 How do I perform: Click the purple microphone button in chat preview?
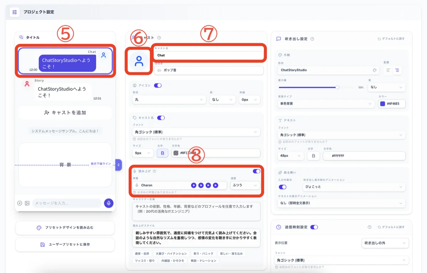pyautogui.click(x=109, y=203)
